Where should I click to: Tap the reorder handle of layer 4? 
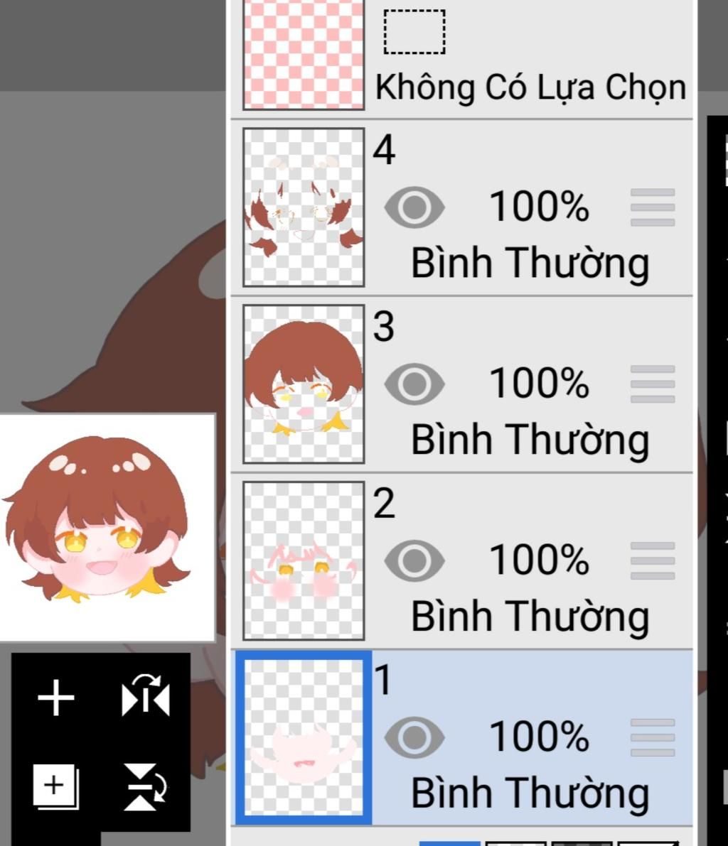653,207
